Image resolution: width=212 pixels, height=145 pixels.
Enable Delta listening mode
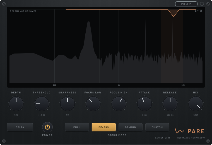(20, 127)
